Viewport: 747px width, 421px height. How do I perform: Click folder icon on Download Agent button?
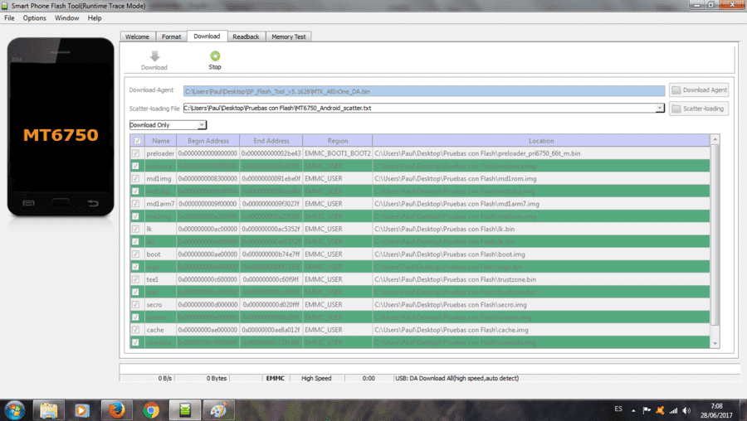tap(676, 90)
